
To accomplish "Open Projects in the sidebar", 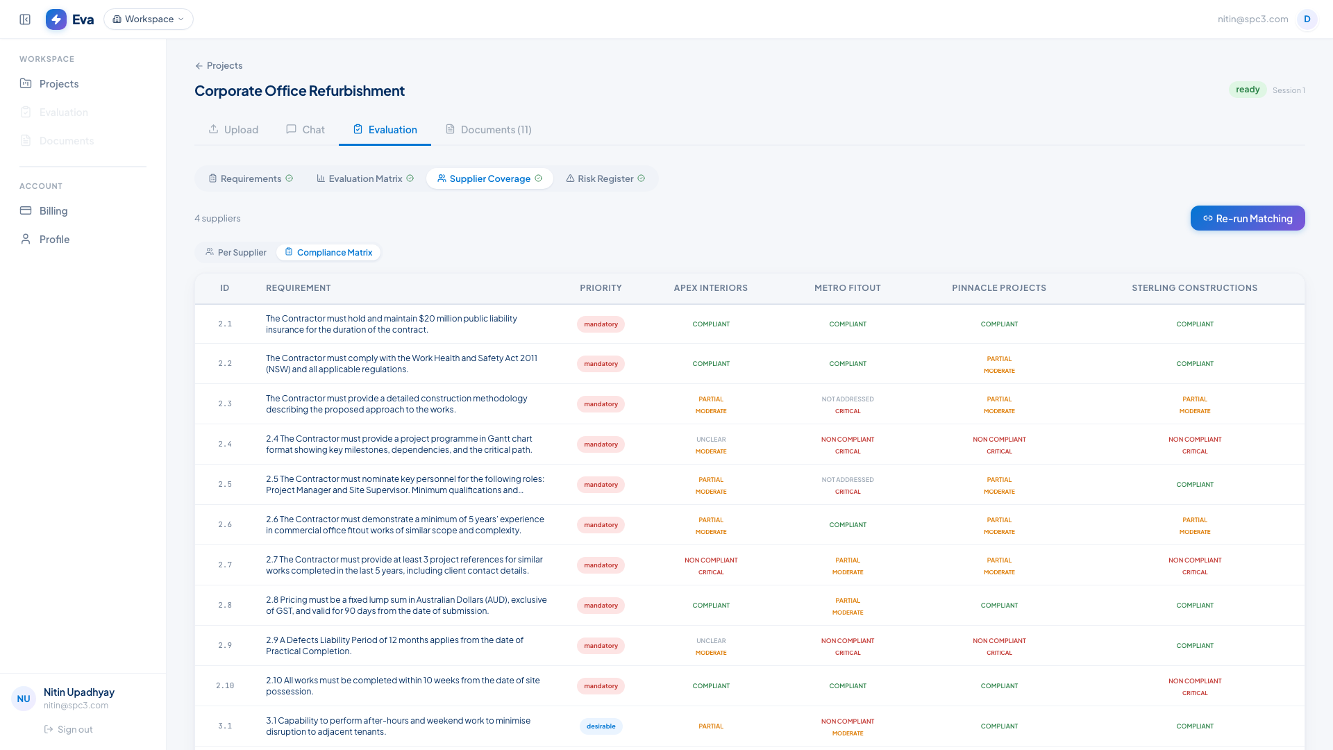I will click(x=59, y=84).
